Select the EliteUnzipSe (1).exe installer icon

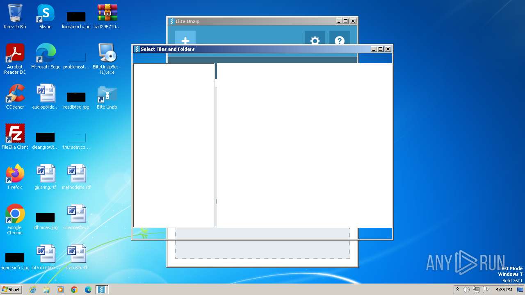click(107, 59)
